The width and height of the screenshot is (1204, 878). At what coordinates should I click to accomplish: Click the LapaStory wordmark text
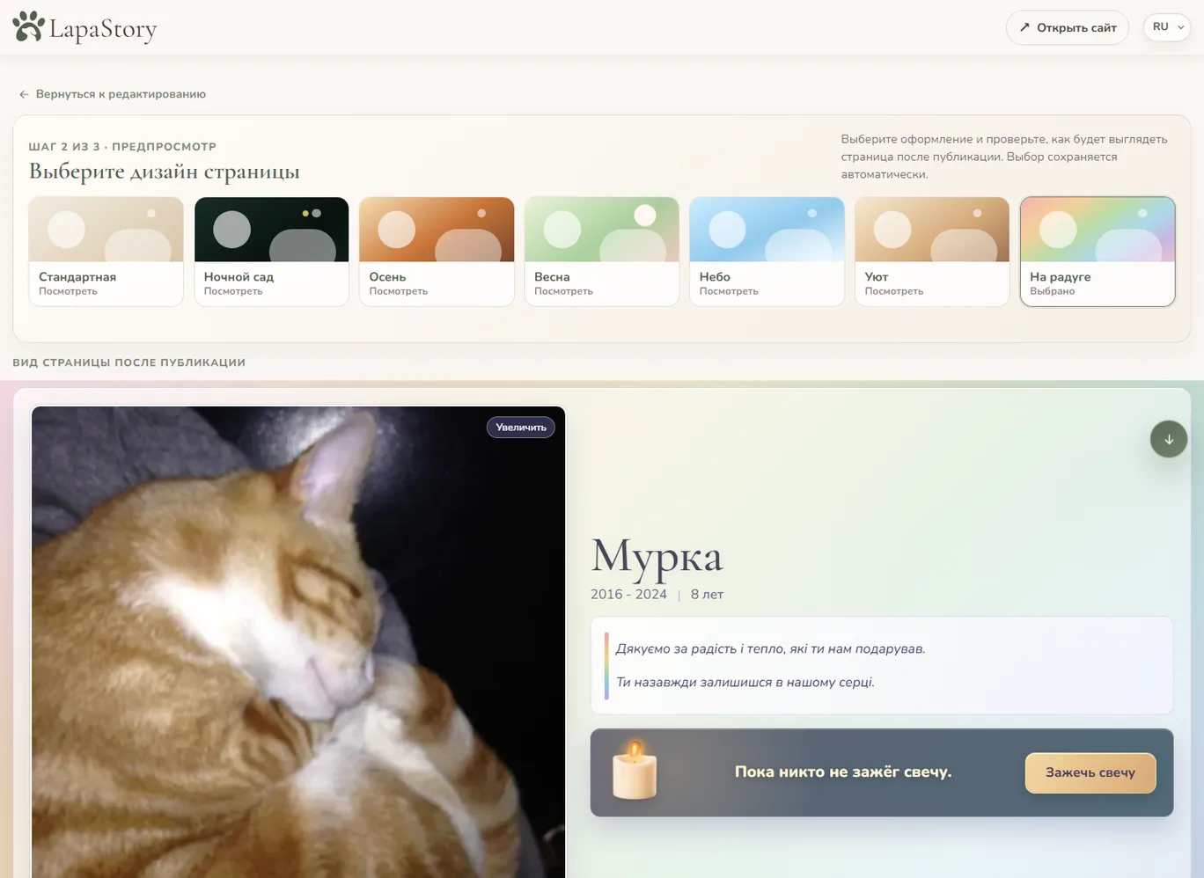(103, 29)
